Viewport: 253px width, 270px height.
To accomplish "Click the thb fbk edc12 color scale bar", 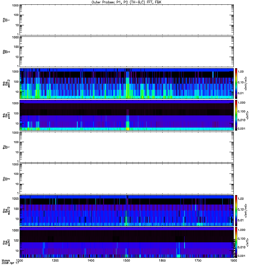I will [236, 83].
